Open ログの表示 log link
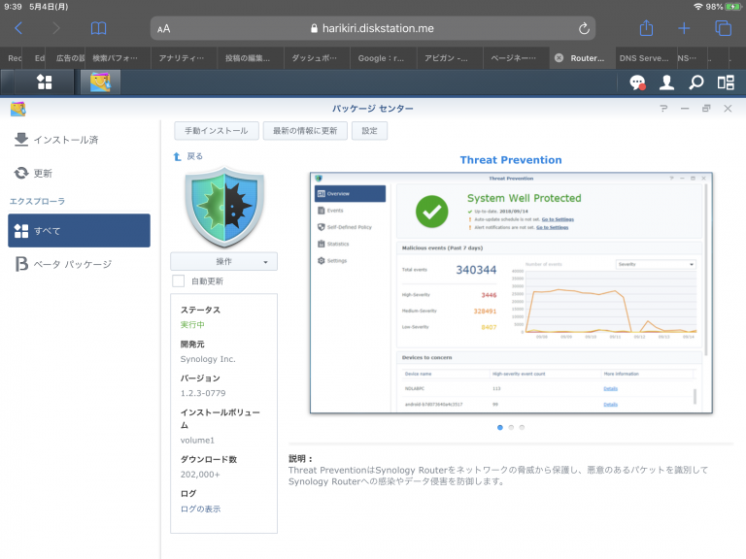This screenshot has height=559, width=746. click(200, 509)
